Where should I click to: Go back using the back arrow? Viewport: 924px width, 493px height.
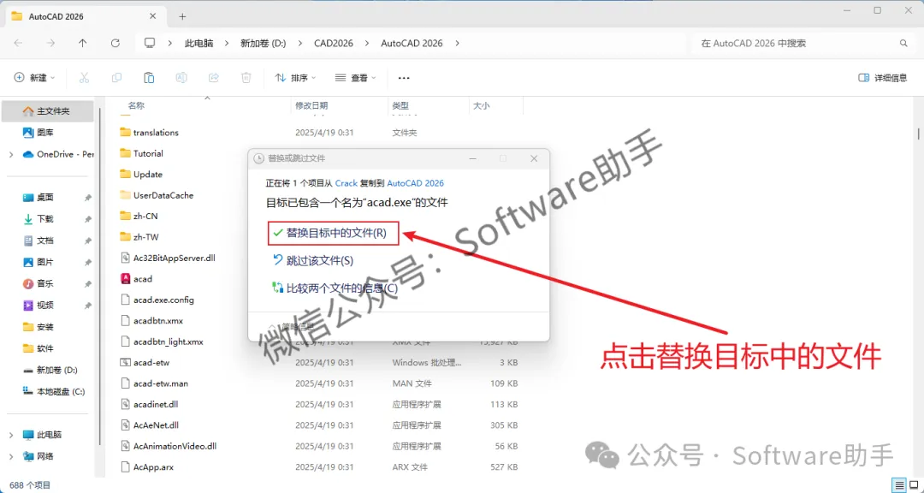click(18, 43)
